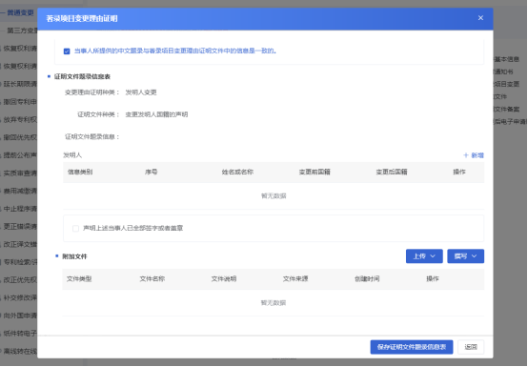Select 实质审查请求 sidebar item
The image size is (528, 367).
[19, 173]
